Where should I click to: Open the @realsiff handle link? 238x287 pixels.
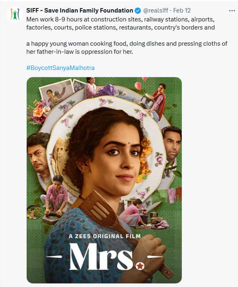coord(155,11)
